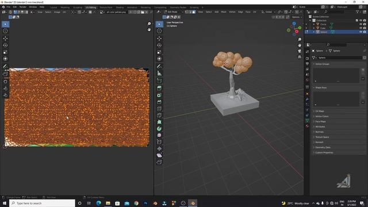
Task: Enable vertex select mode in 3D viewport
Action: tap(187, 11)
